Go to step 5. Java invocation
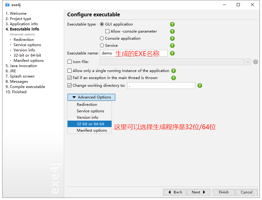Image resolution: width=262 pixels, height=200 pixels. coord(21,66)
